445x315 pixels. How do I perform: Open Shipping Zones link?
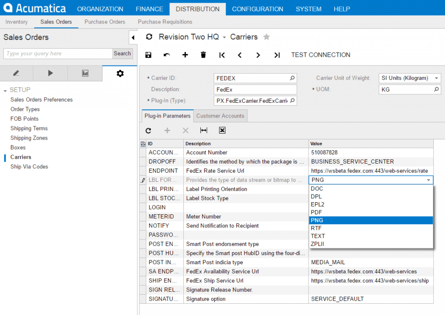point(29,138)
